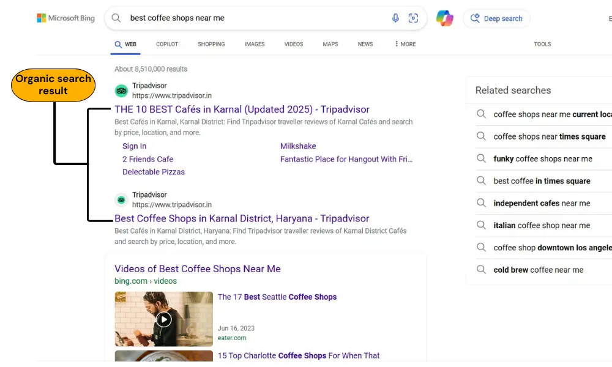Click magnifier icon beside independent cafes
The height and width of the screenshot is (367, 612).
tap(481, 203)
